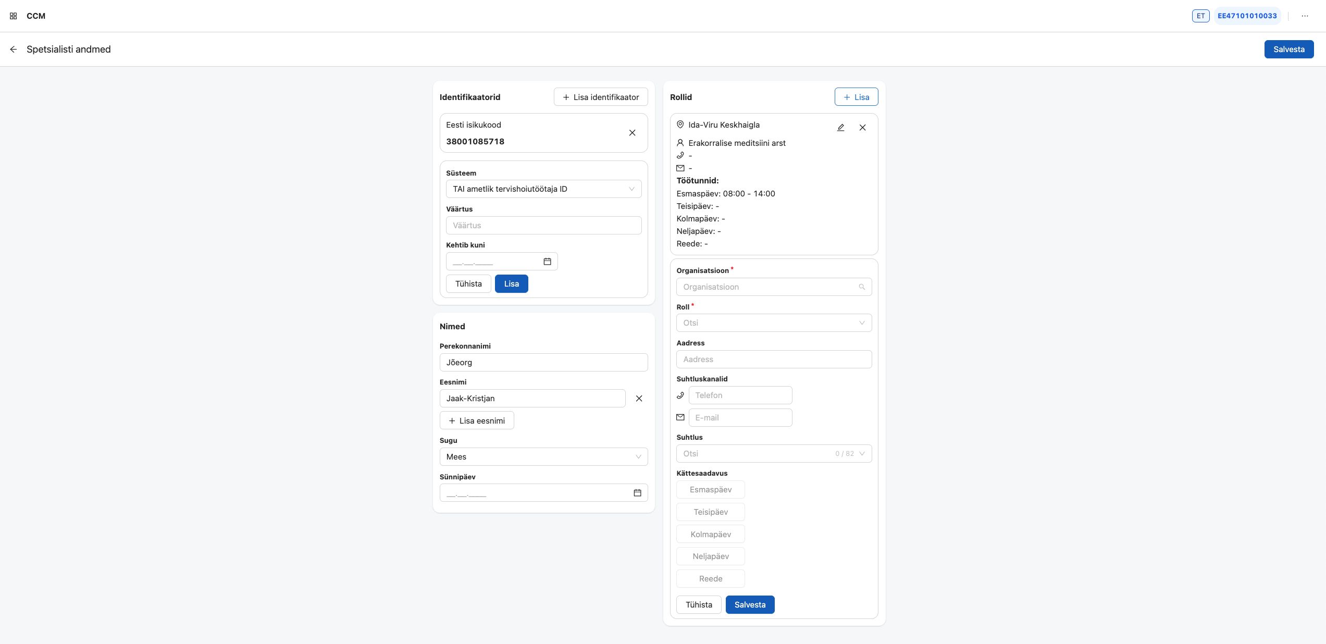Open the Süsteem dropdown
This screenshot has width=1326, height=644.
tap(543, 189)
